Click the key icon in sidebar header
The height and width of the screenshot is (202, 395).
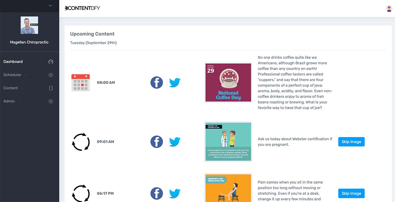(50, 6)
